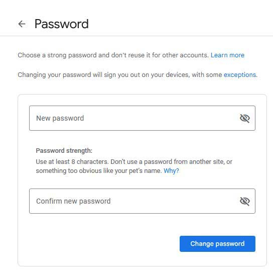The width and height of the screenshot is (273, 276).
Task: Open the Why? link
Action: (171, 171)
